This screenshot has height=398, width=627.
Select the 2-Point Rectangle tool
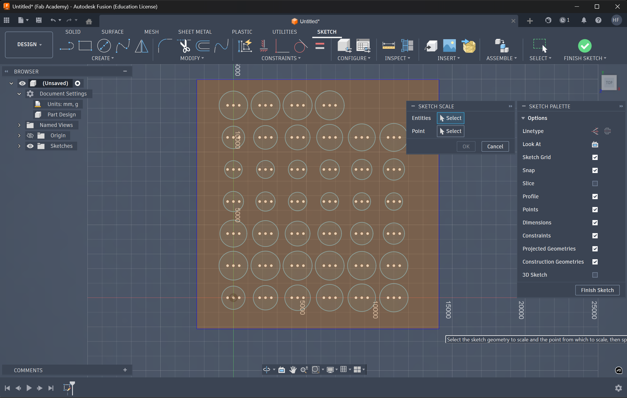click(x=85, y=46)
